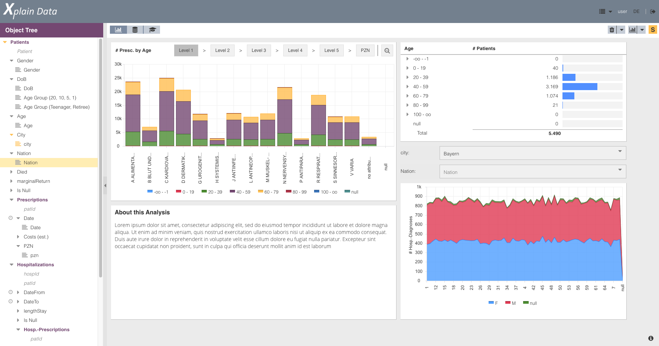
Task: Click the clock icon beside DateTo
Action: click(x=11, y=301)
